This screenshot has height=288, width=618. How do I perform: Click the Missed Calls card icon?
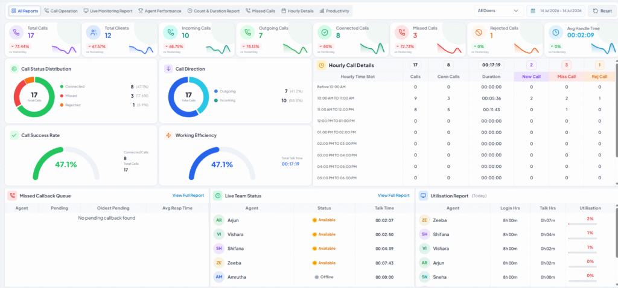[401, 33]
